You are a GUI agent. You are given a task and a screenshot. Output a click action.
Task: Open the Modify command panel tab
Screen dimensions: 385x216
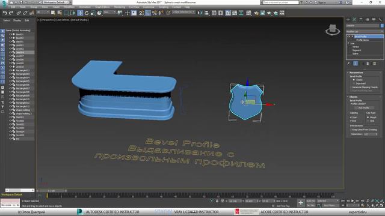click(x=354, y=19)
